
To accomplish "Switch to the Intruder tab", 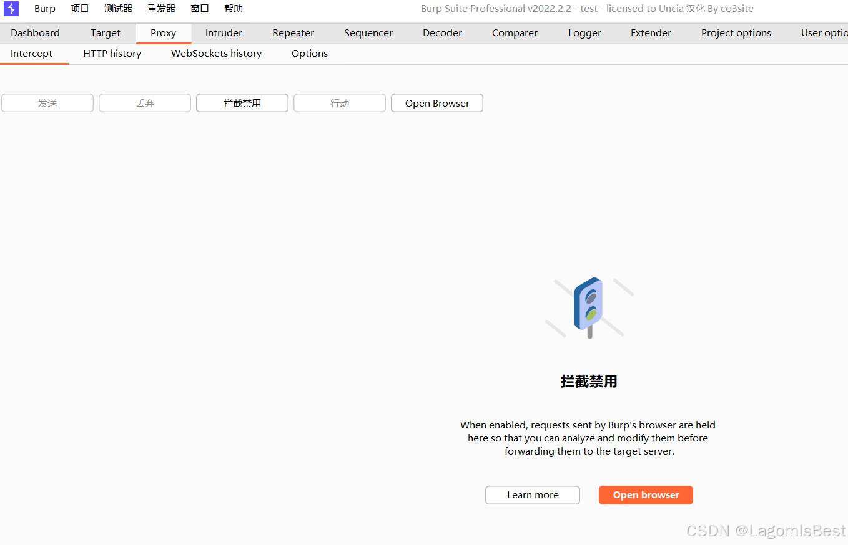I will 224,33.
